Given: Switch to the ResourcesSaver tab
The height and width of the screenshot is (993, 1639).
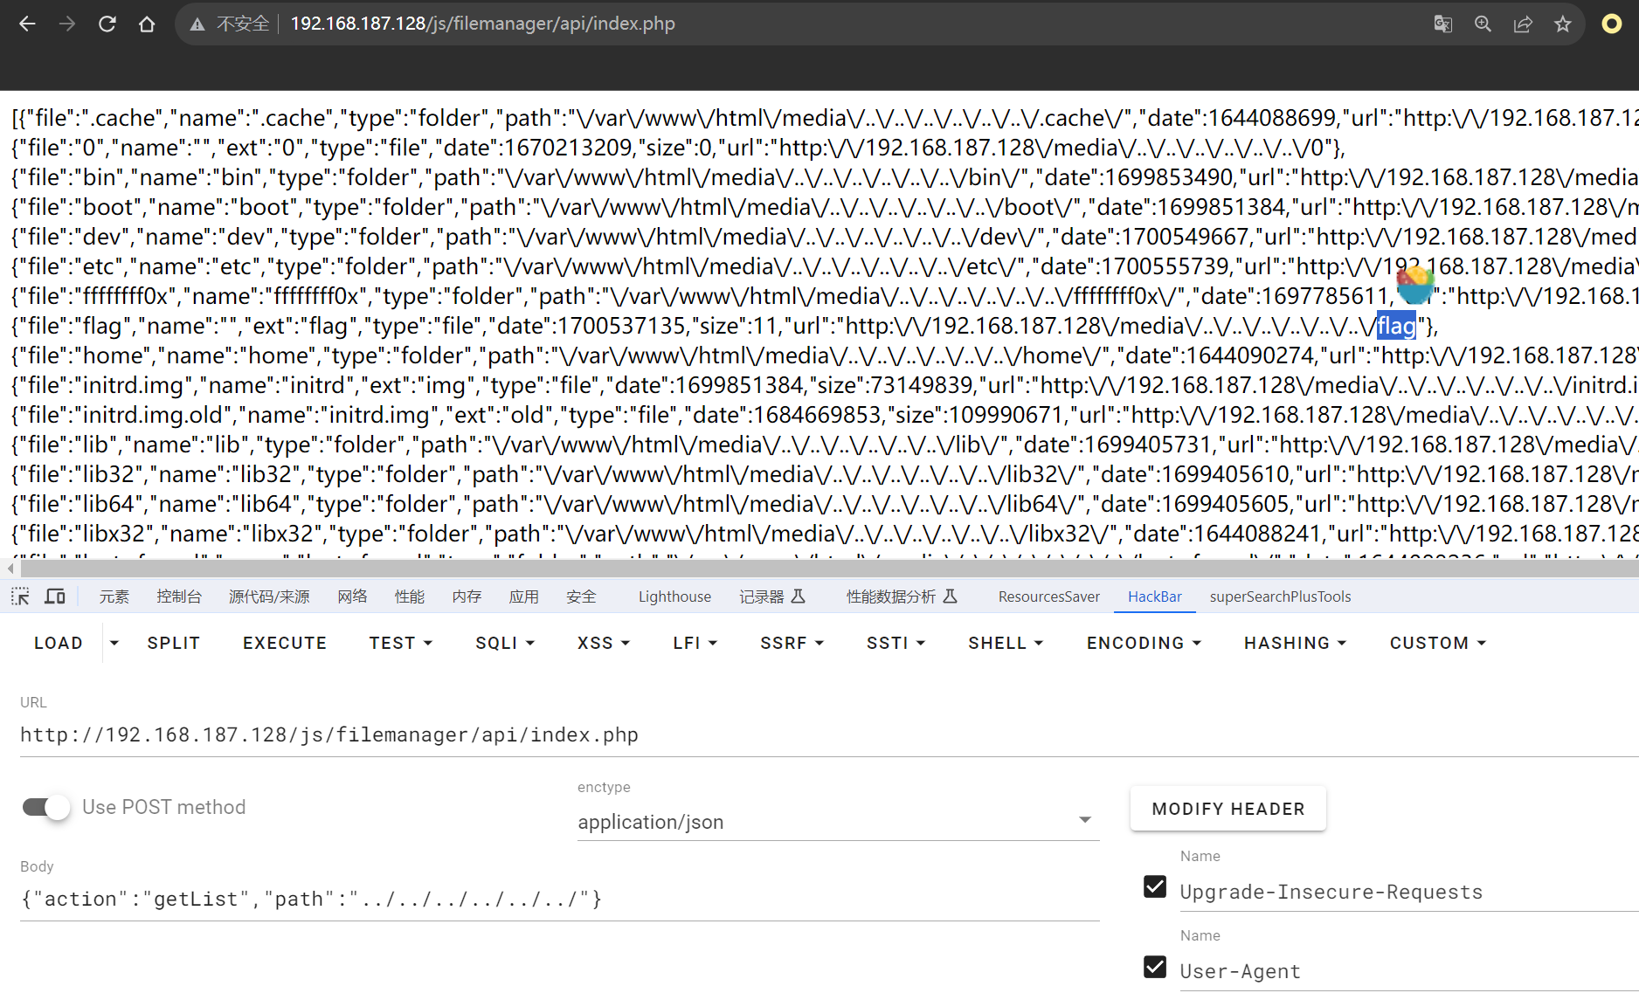Looking at the screenshot, I should point(1049,596).
